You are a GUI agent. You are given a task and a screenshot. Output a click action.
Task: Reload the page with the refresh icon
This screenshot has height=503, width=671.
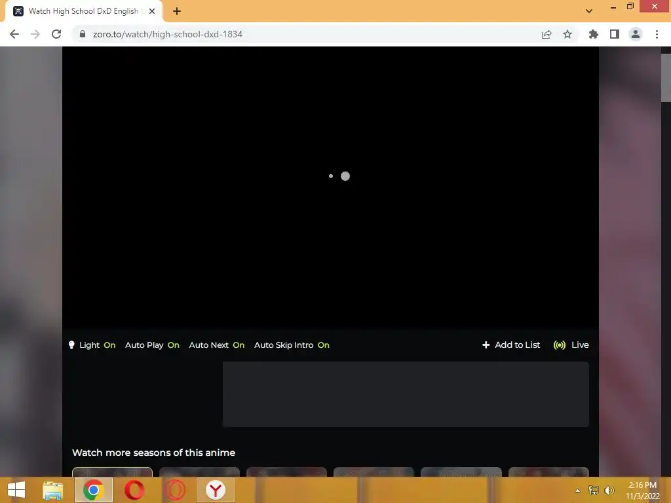[56, 34]
